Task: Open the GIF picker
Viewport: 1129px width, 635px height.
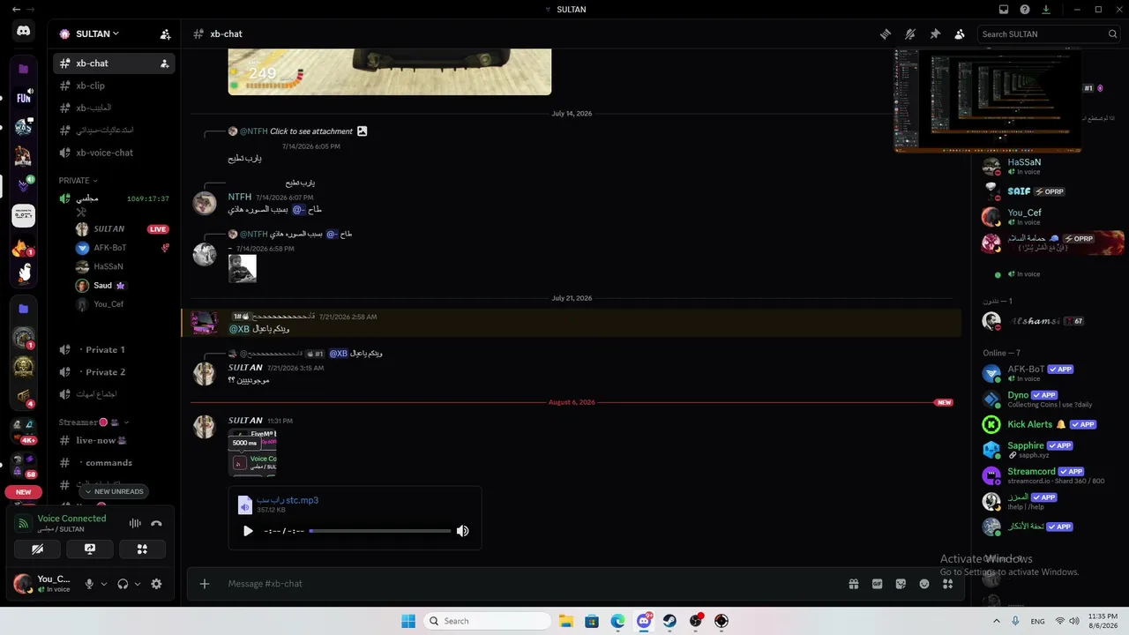Action: click(x=878, y=584)
